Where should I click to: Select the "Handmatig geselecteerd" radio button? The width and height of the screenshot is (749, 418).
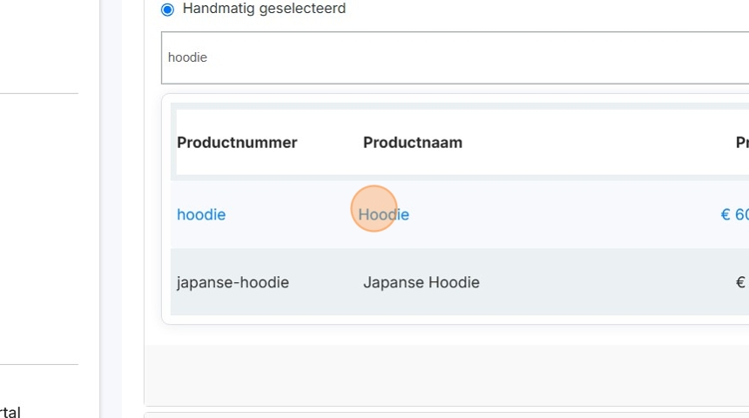(x=167, y=10)
